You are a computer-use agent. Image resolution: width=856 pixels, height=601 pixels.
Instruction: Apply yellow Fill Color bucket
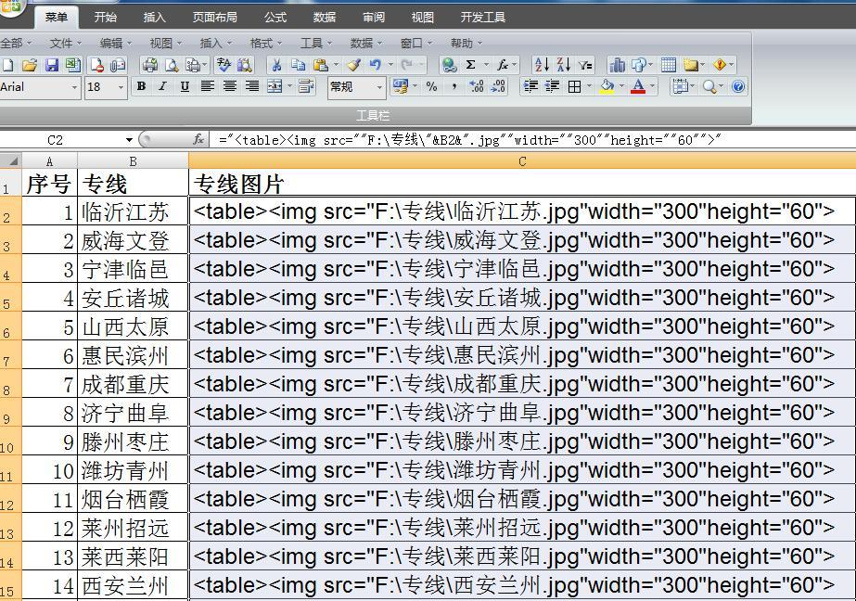[607, 86]
